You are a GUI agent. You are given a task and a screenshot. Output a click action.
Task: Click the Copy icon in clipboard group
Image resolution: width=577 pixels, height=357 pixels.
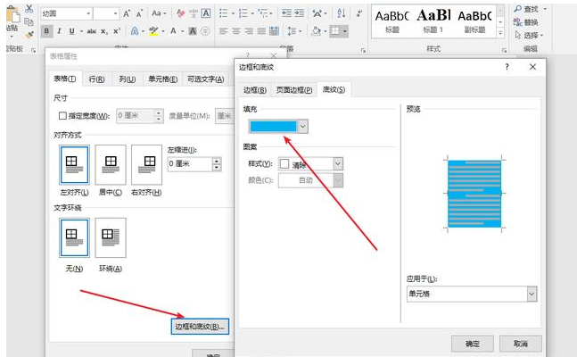tap(29, 21)
